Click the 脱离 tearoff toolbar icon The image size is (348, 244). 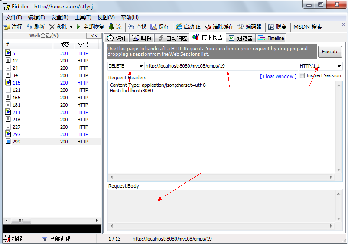click(x=271, y=27)
